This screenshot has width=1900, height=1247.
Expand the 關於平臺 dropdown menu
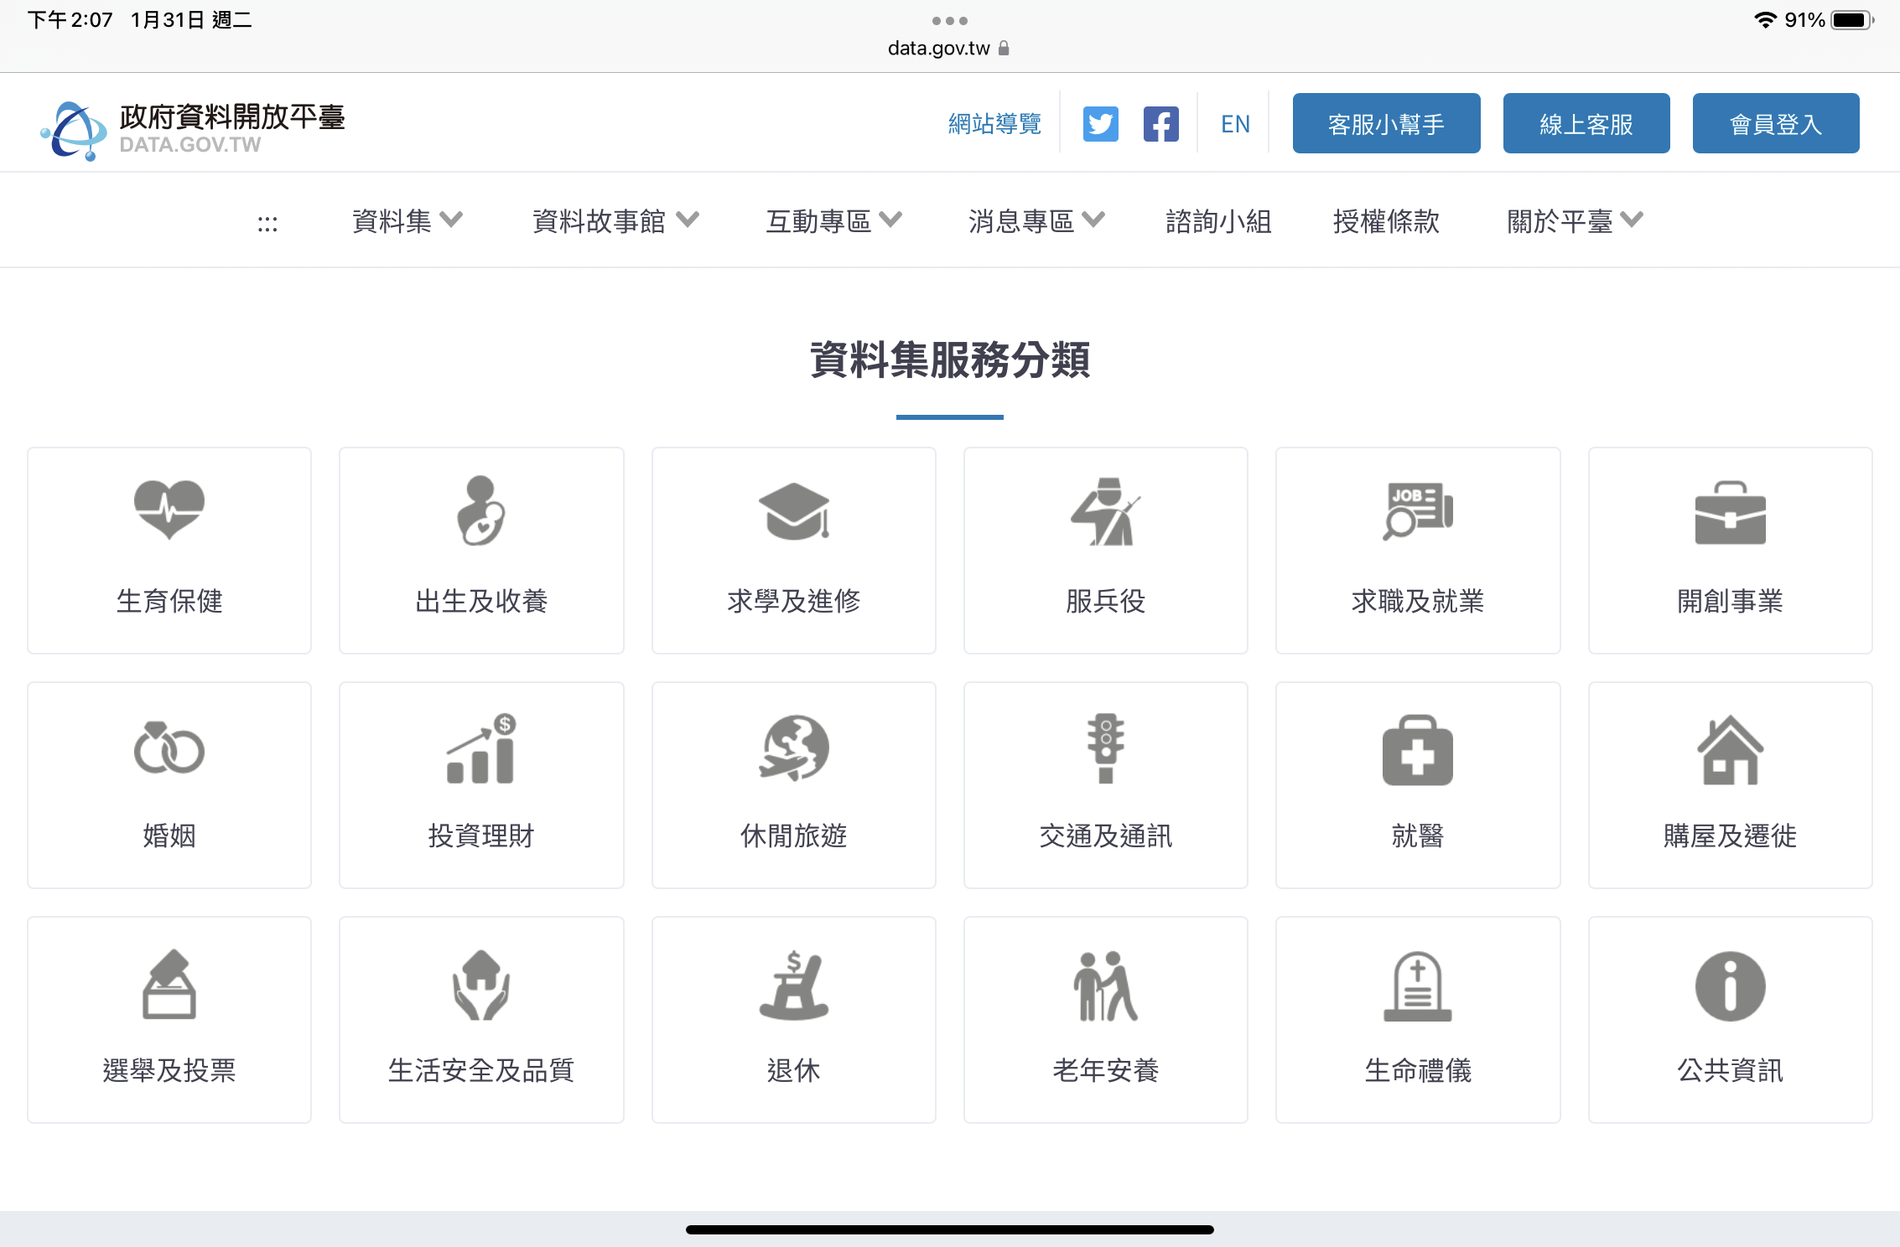click(1574, 221)
